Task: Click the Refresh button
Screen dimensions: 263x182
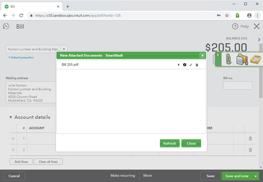Action: point(170,143)
